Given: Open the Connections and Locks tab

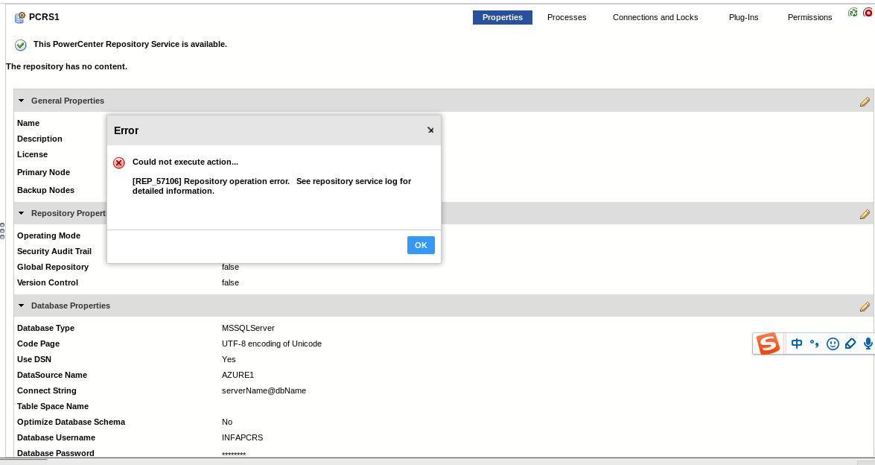Looking at the screenshot, I should pyautogui.click(x=655, y=17).
